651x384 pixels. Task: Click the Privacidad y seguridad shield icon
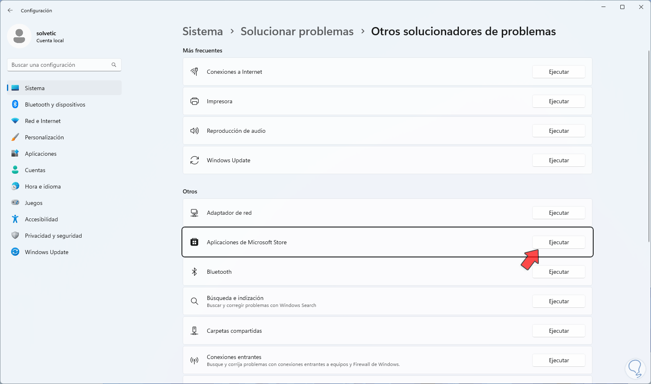point(15,236)
